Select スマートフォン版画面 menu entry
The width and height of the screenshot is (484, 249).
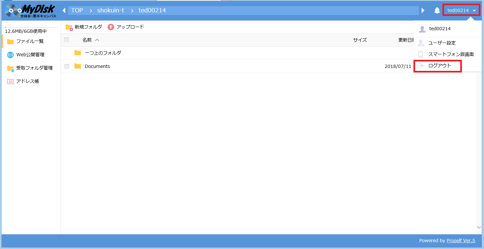[451, 54]
